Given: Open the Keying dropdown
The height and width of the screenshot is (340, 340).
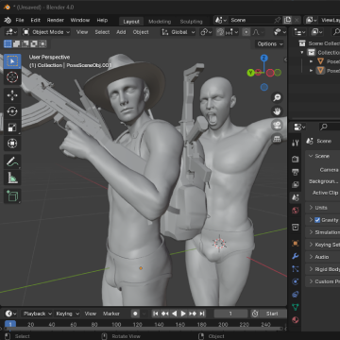Looking at the screenshot, I should (x=67, y=314).
